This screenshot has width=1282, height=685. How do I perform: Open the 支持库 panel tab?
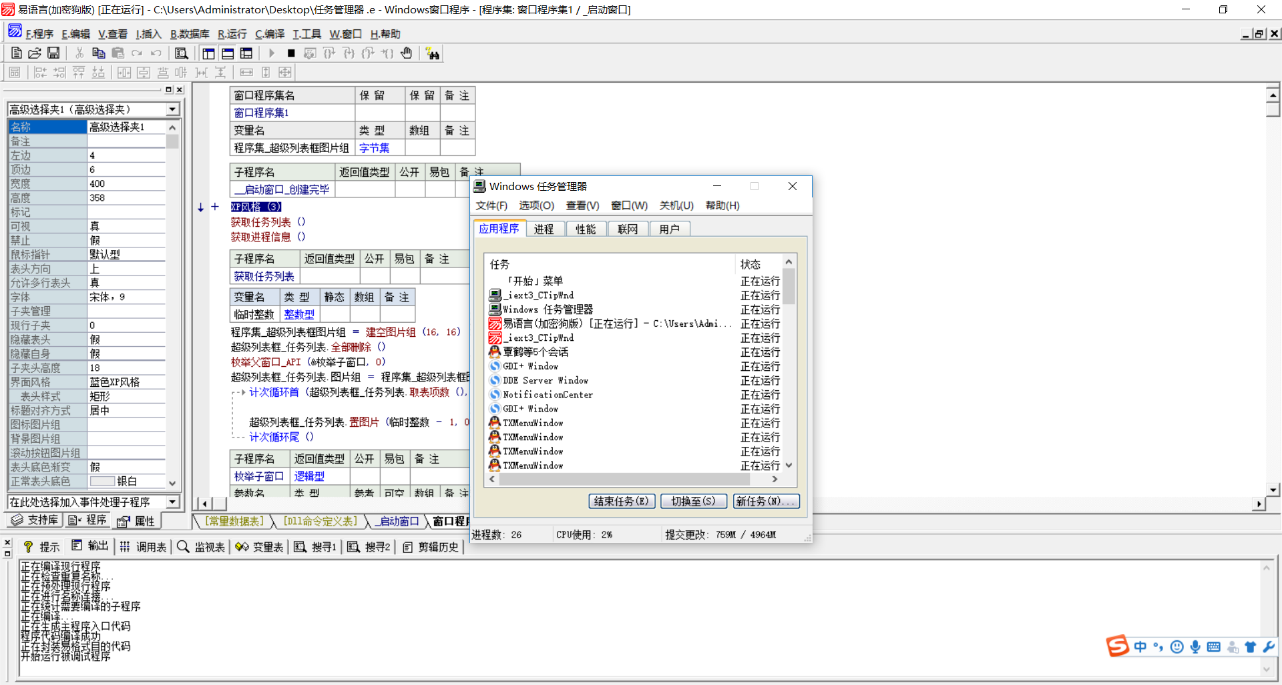(35, 520)
